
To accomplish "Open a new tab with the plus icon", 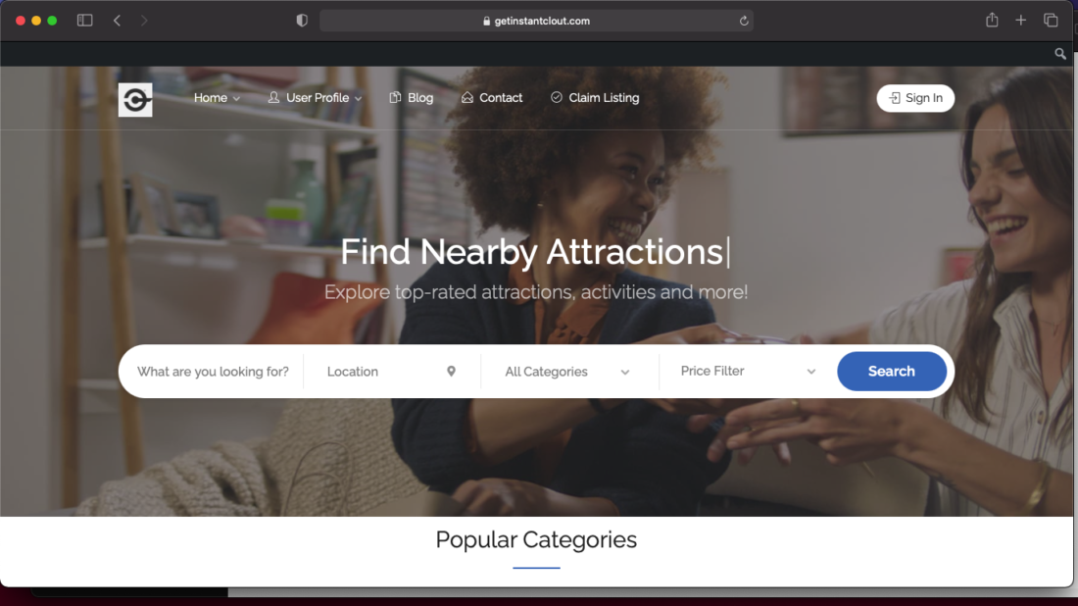I will tap(1021, 21).
